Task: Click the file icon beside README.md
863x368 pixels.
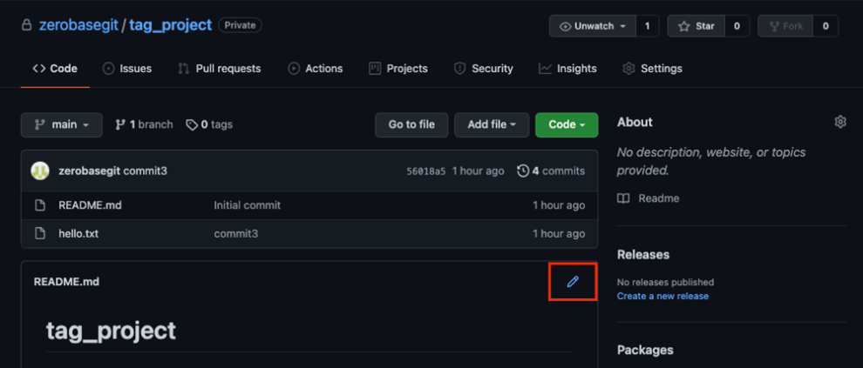Action: (39, 205)
